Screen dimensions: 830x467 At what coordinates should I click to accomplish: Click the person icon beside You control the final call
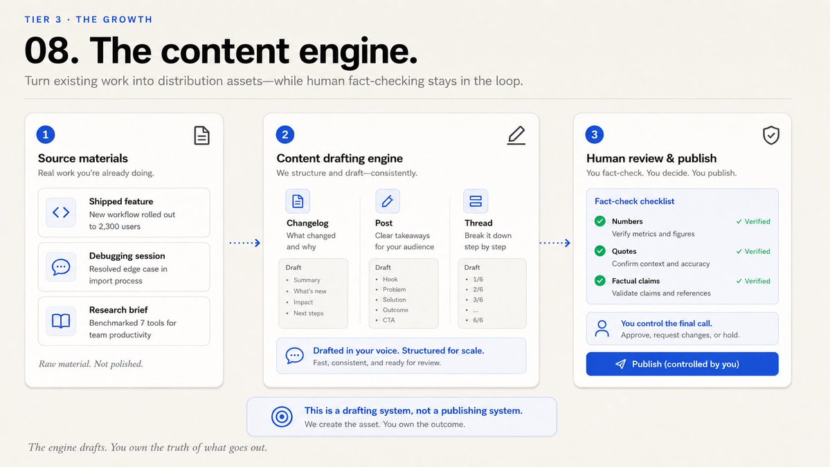[602, 329]
